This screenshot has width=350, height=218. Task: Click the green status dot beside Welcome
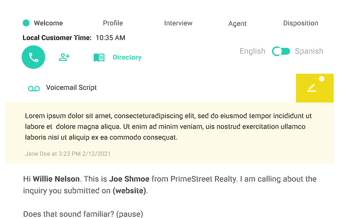click(x=26, y=23)
